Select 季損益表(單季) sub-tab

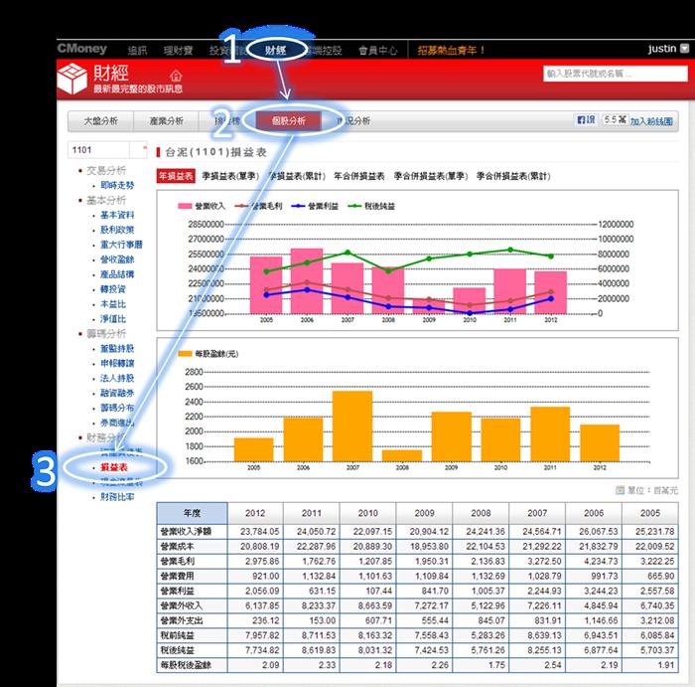[230, 176]
